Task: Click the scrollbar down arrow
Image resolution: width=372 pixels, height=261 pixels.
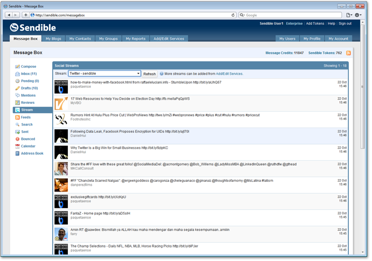Action: 362,252
